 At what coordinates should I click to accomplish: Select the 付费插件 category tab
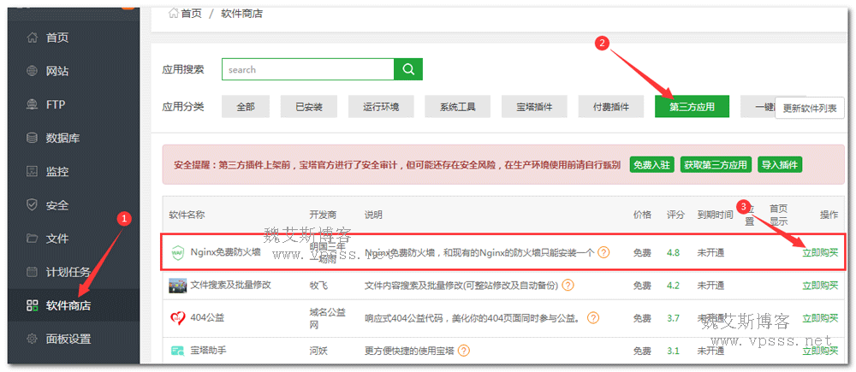(611, 106)
